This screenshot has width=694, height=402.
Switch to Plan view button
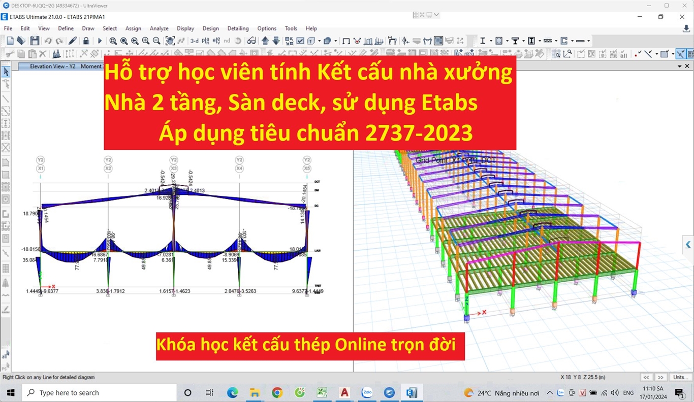206,41
